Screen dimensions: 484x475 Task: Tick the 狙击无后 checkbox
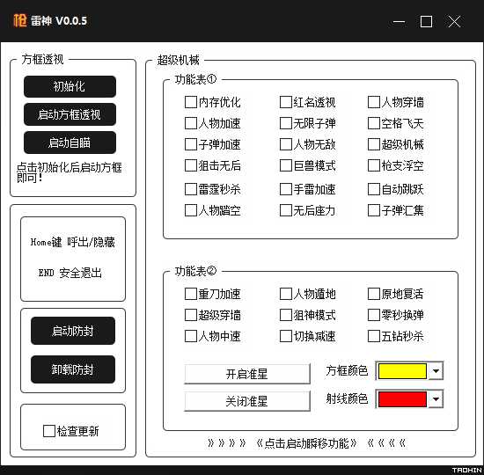click(x=191, y=165)
